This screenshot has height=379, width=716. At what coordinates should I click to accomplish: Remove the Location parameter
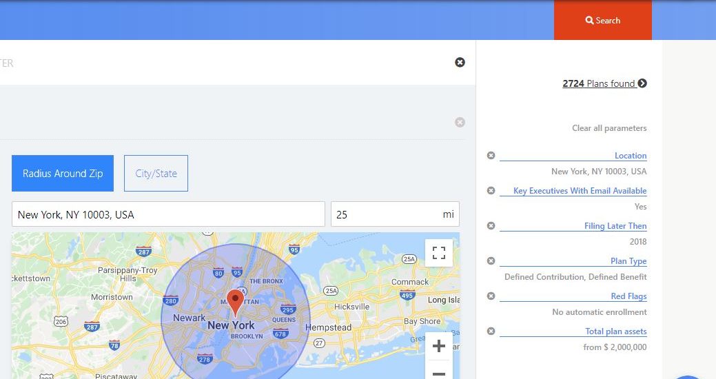pos(491,156)
